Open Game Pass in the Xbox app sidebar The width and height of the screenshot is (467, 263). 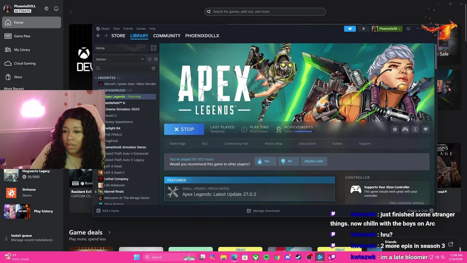click(31, 36)
